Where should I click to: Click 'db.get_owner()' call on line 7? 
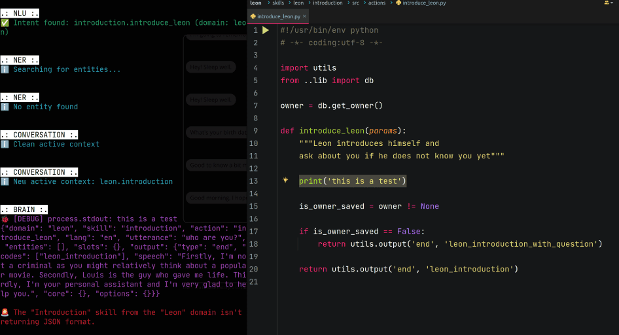click(x=350, y=106)
